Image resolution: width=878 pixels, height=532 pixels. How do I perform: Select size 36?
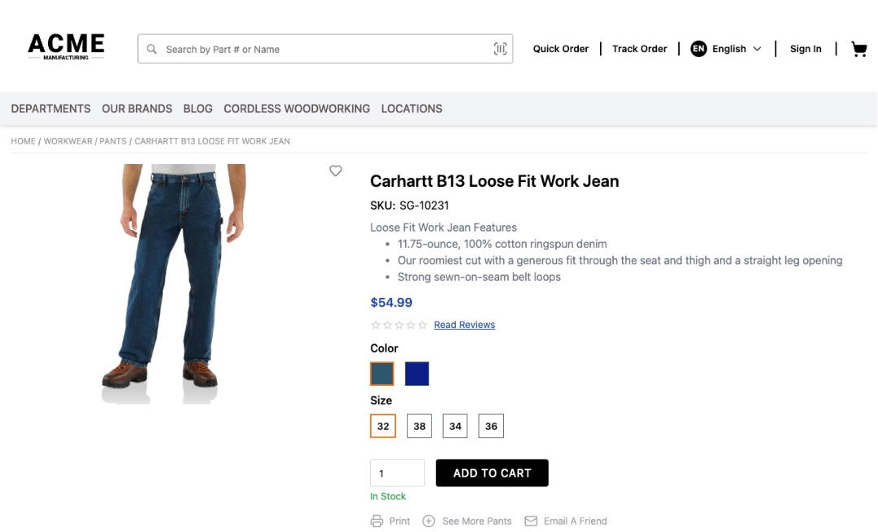[491, 426]
